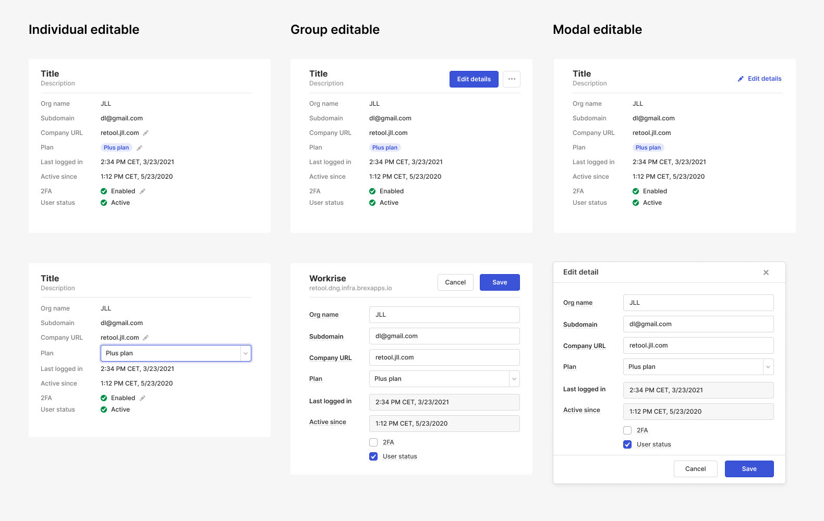The image size is (824, 521).
Task: Cancel editing in the Workrise card
Action: tap(455, 282)
